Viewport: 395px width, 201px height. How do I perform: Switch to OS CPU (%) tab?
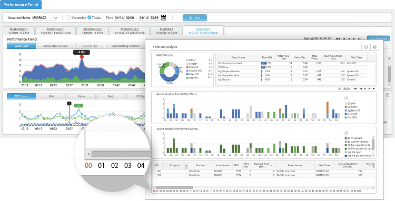pyautogui.click(x=90, y=46)
